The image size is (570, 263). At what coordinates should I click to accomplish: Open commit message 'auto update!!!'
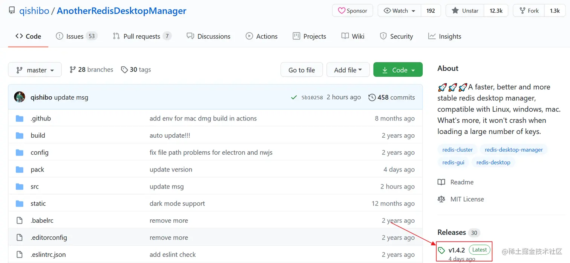click(x=170, y=135)
